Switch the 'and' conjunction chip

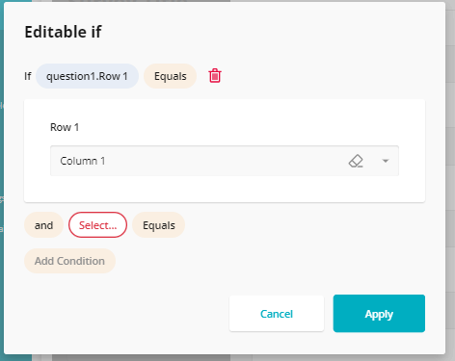click(43, 225)
